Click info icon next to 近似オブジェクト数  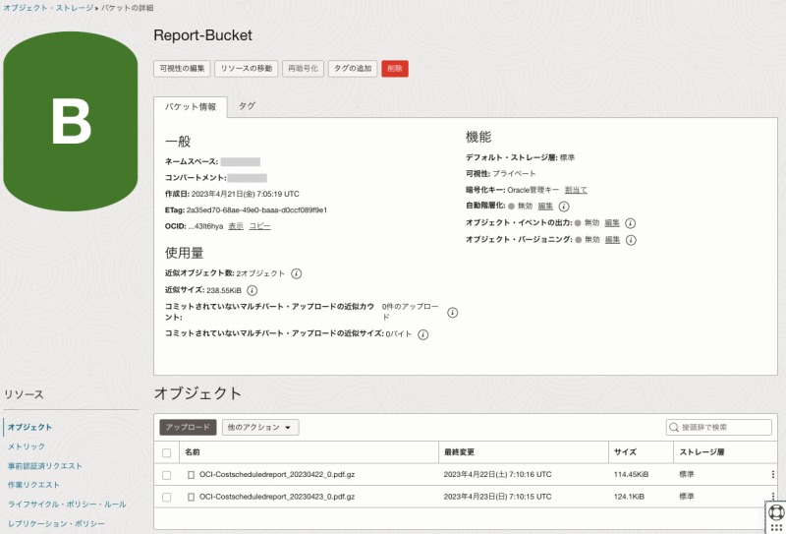(296, 273)
